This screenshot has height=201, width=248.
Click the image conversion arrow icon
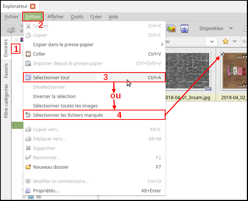point(171,29)
